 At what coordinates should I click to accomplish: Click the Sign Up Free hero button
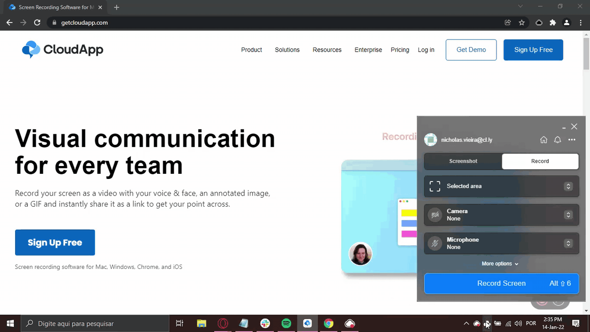[55, 243]
